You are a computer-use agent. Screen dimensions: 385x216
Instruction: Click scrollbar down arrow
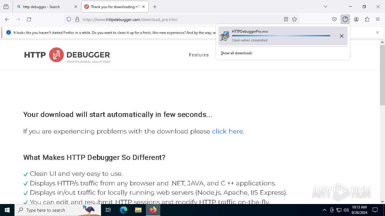click(382, 202)
